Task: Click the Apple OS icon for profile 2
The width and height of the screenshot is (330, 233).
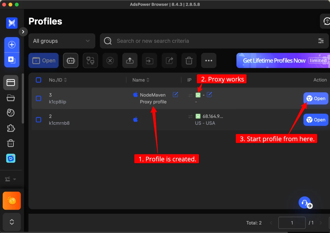Action: pos(135,120)
